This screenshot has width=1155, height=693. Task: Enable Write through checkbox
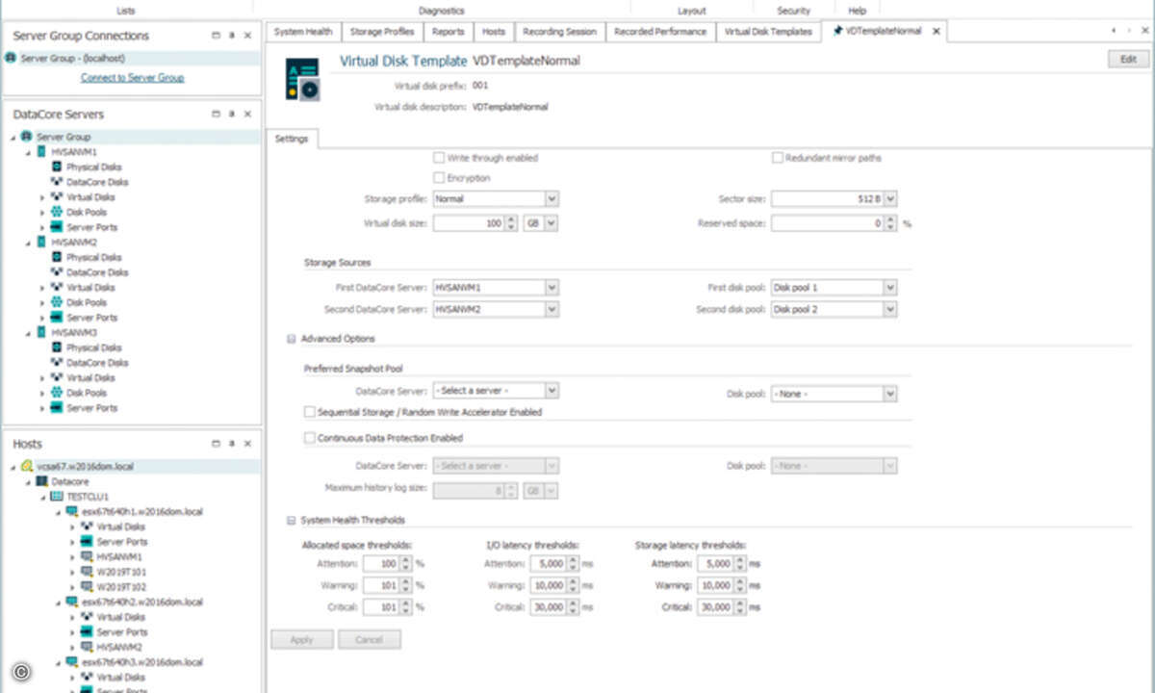tap(439, 158)
